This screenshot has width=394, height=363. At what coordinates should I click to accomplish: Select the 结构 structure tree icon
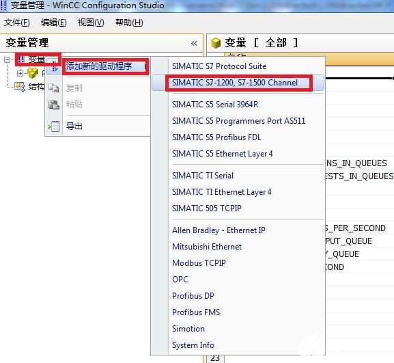coord(20,87)
